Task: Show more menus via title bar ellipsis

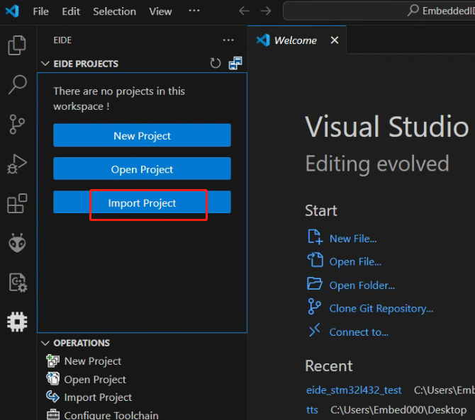Action: [194, 11]
